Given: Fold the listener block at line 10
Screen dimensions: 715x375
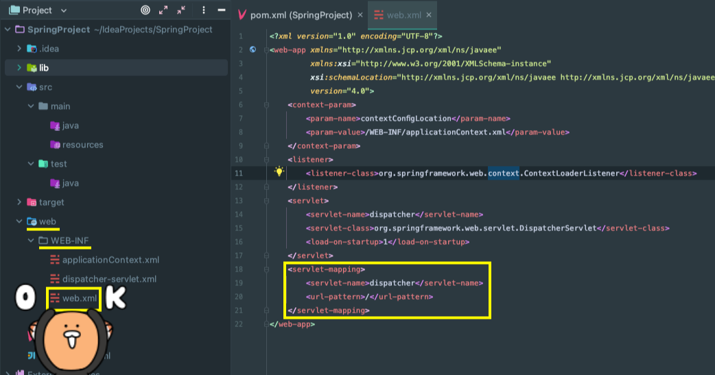Looking at the screenshot, I should [266, 160].
